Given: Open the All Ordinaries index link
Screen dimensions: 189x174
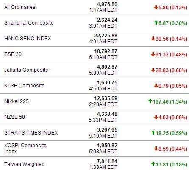Looking at the screenshot, I should pyautogui.click(x=20, y=7).
